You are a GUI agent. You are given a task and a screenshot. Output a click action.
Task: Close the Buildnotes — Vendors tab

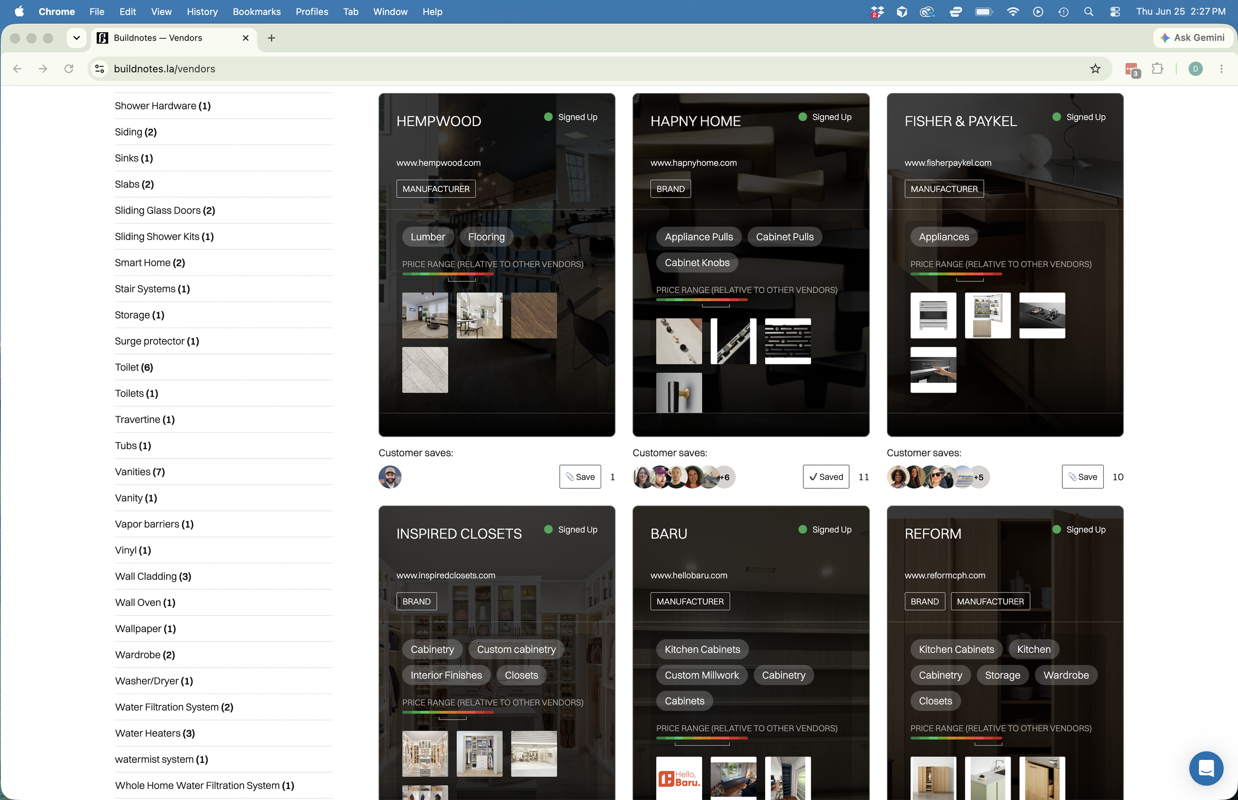pyautogui.click(x=246, y=38)
